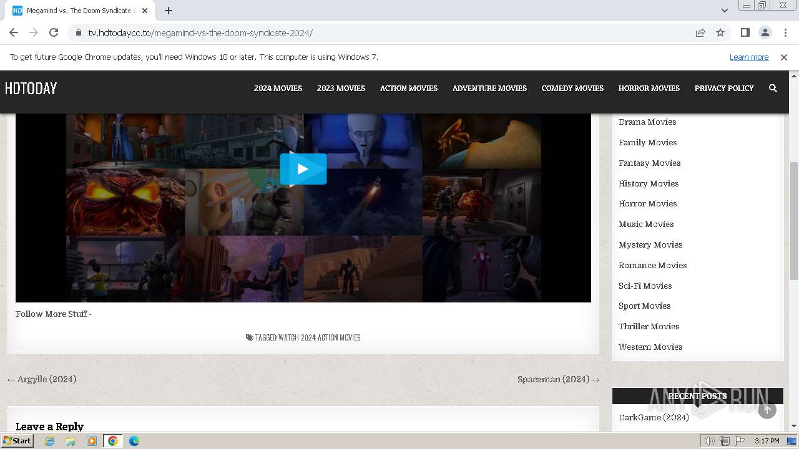
Task: Open File Explorer from taskbar
Action: point(71,441)
